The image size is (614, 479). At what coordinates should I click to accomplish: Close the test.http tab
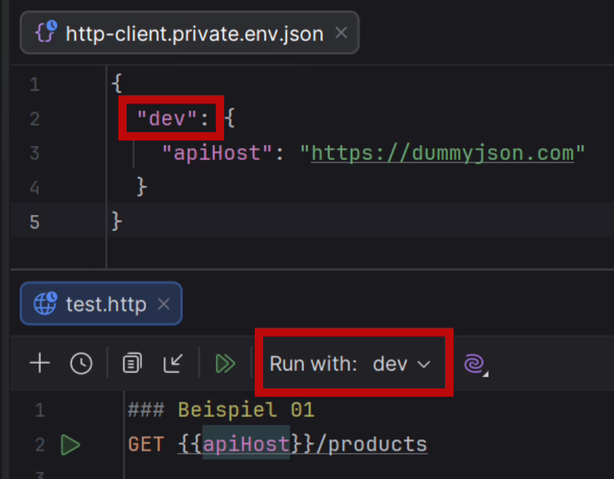tap(164, 304)
